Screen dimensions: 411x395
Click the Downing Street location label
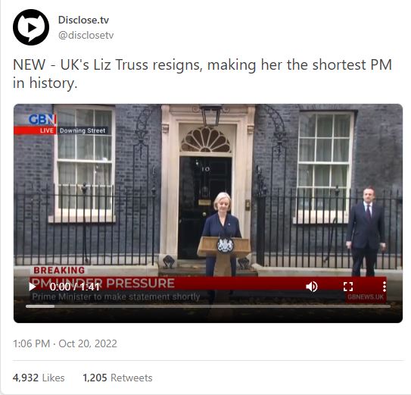click(83, 130)
